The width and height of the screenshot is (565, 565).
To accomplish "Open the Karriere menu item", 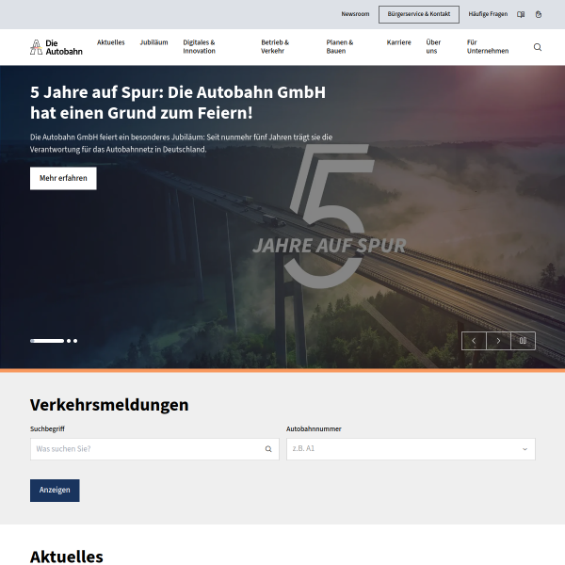I will [399, 42].
